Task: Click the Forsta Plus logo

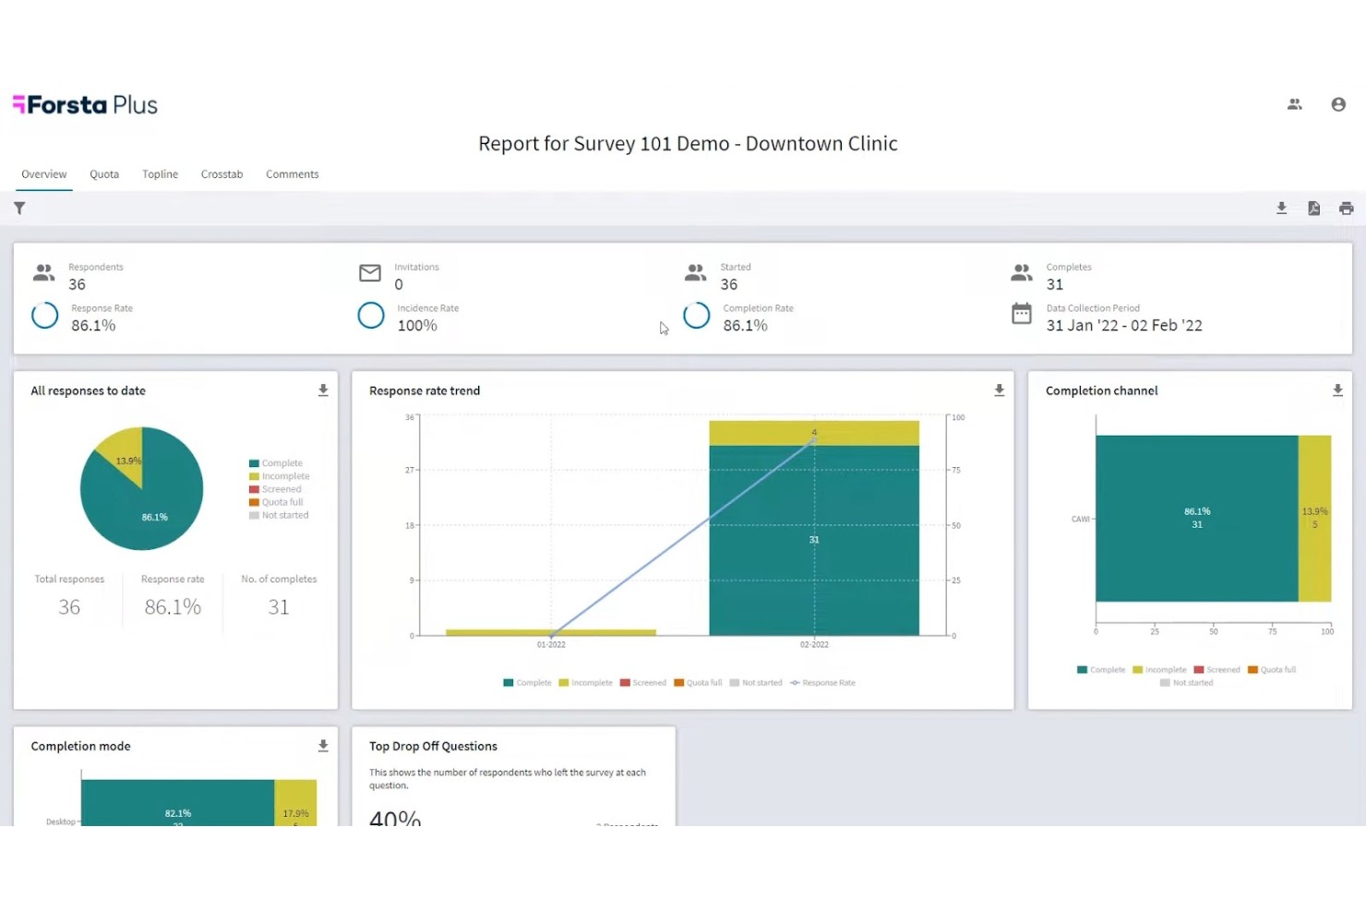Action: [84, 104]
